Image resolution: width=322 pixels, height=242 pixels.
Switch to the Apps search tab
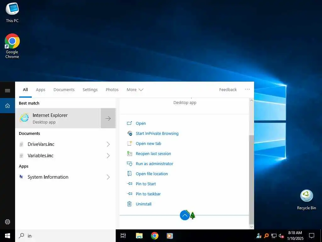click(x=41, y=90)
